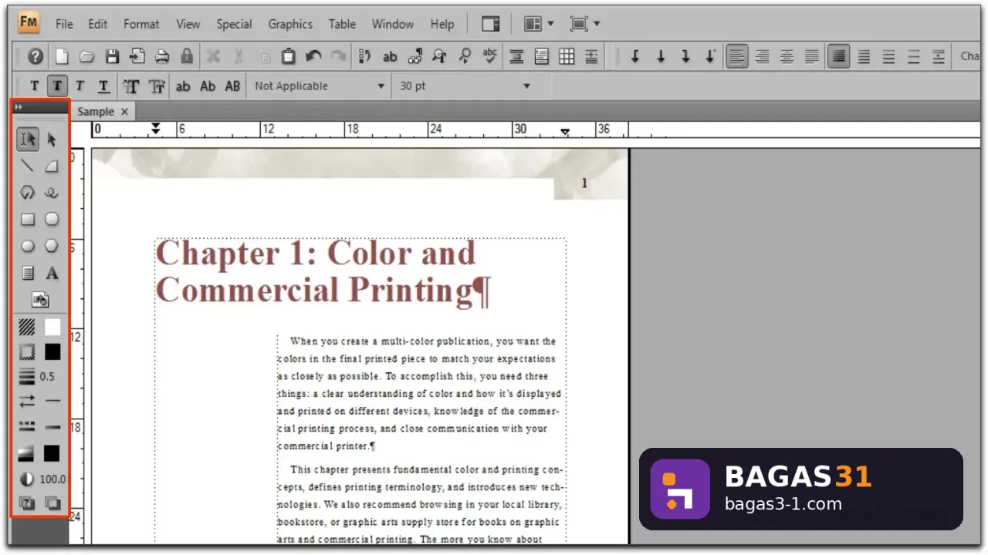Expand the tools panel with the double arrow

coord(19,107)
